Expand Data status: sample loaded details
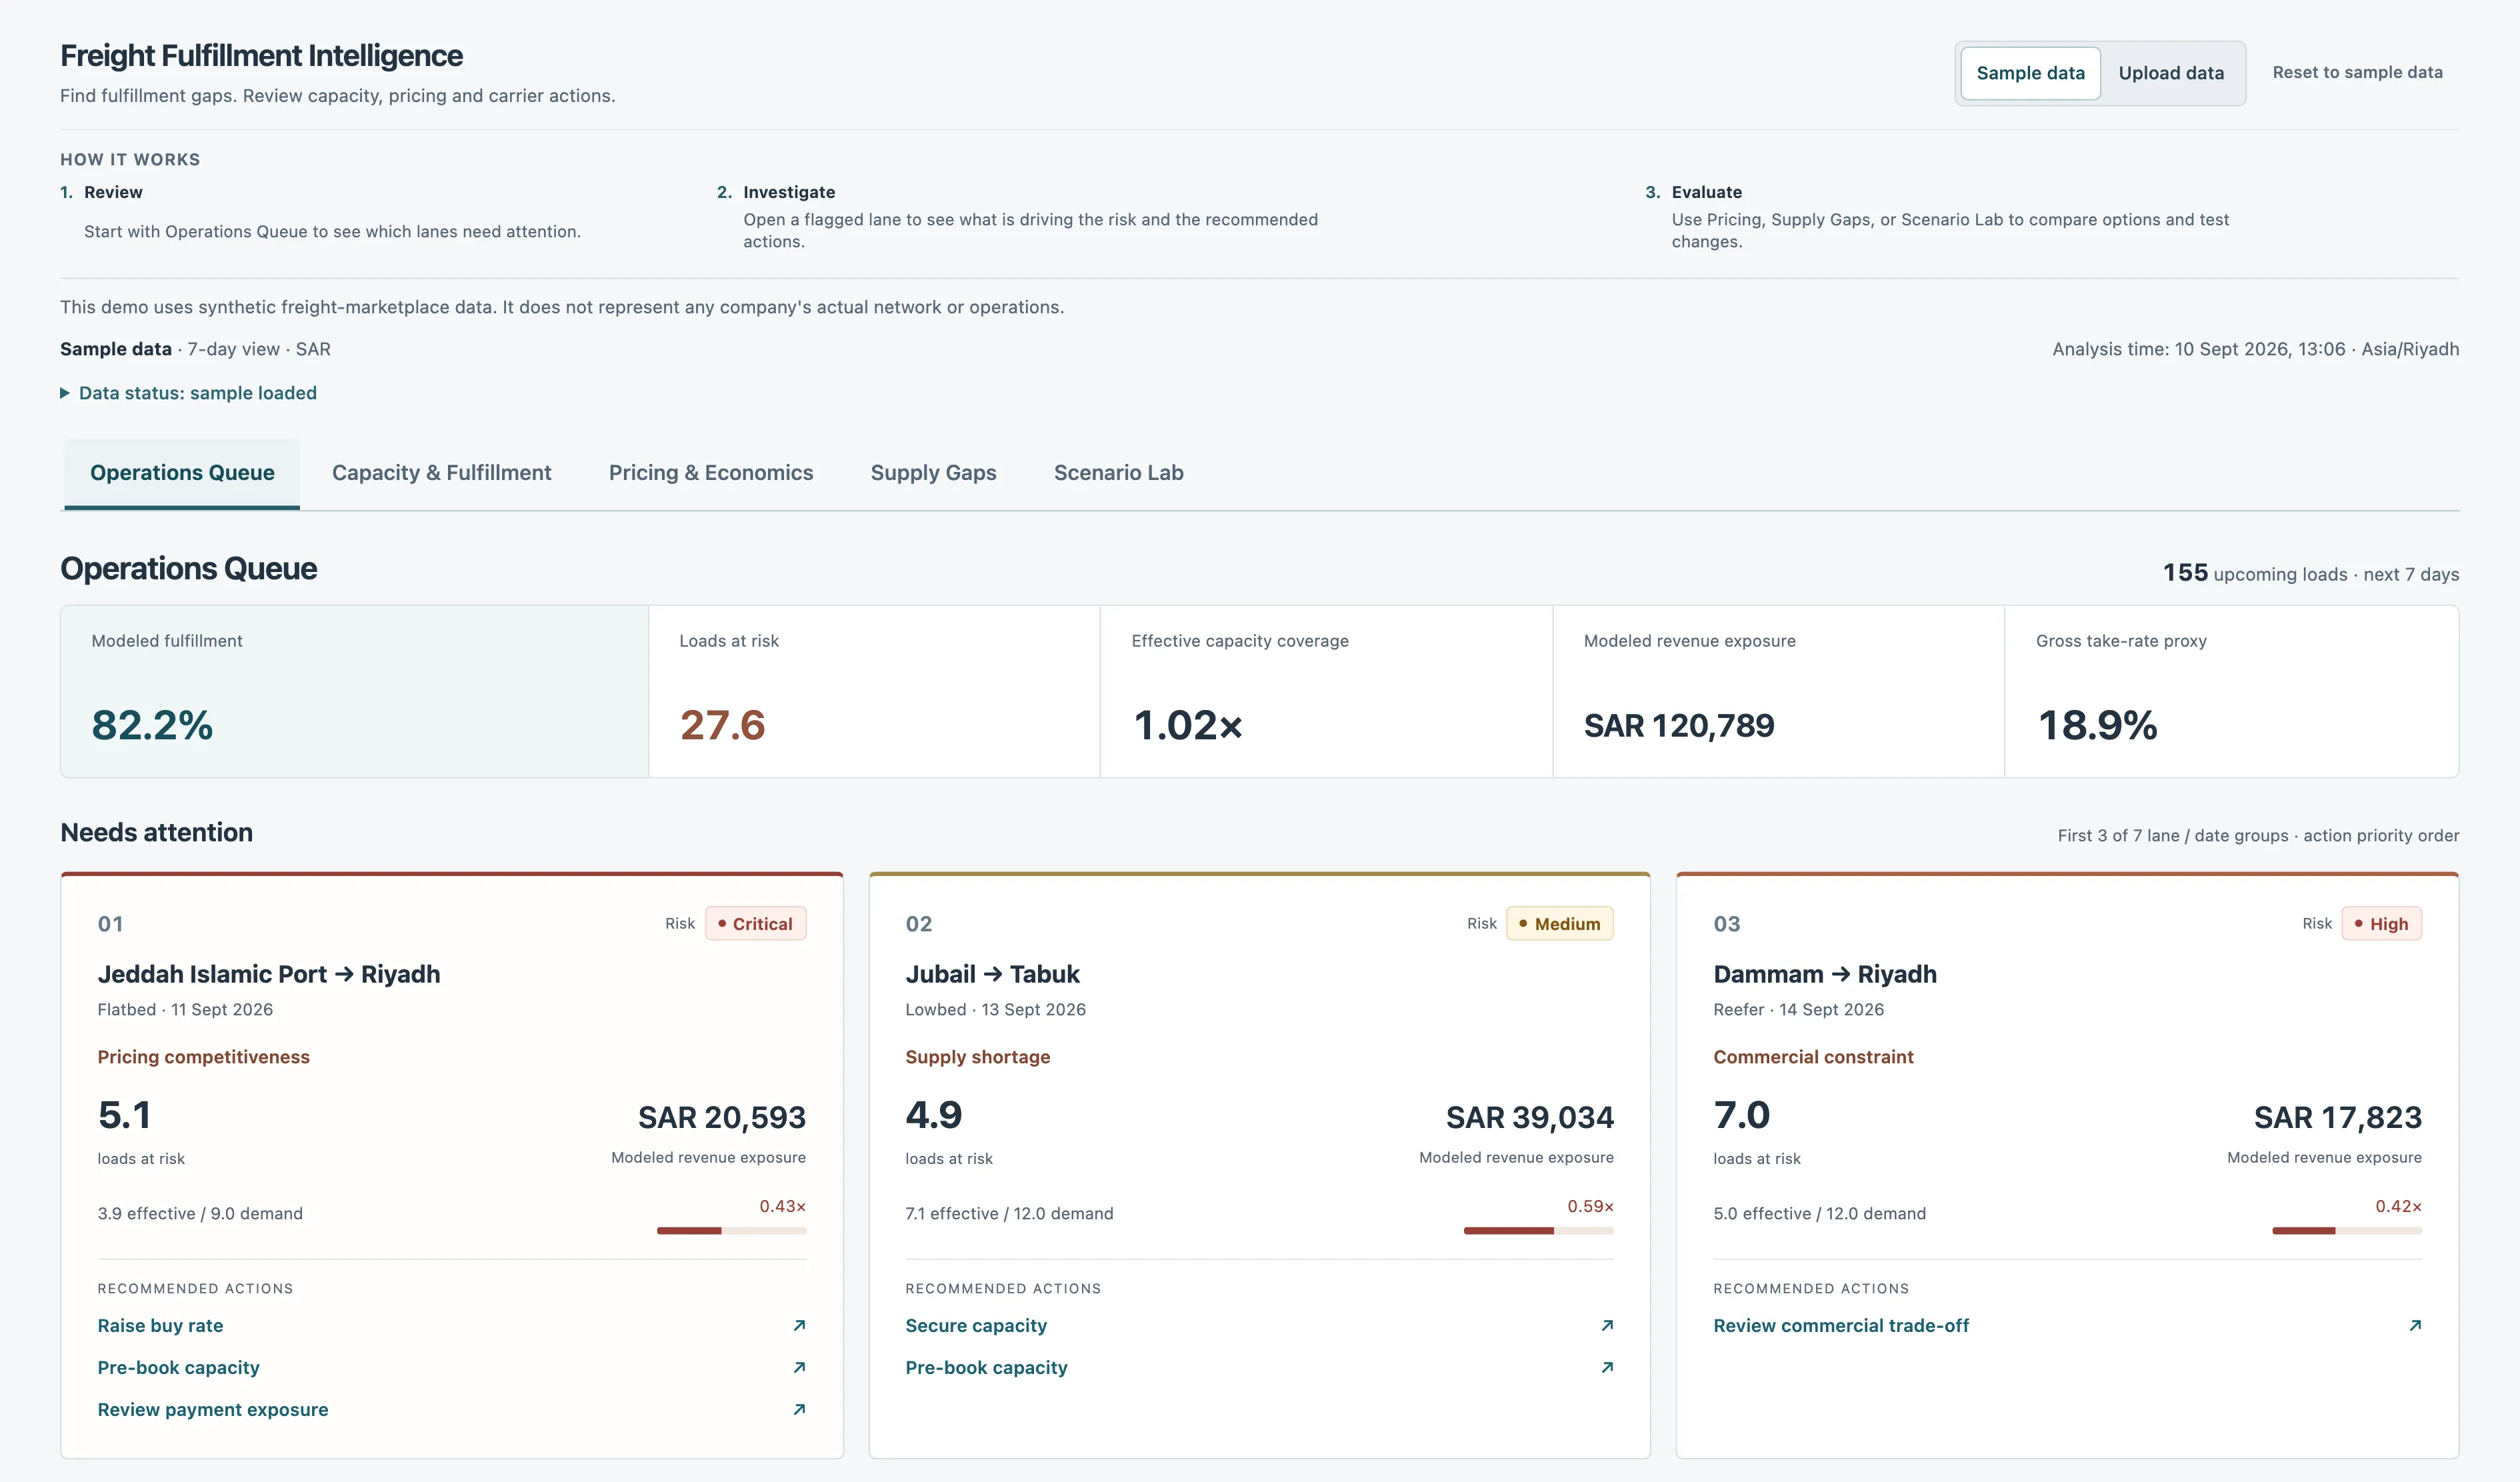The width and height of the screenshot is (2520, 1482). 188,393
